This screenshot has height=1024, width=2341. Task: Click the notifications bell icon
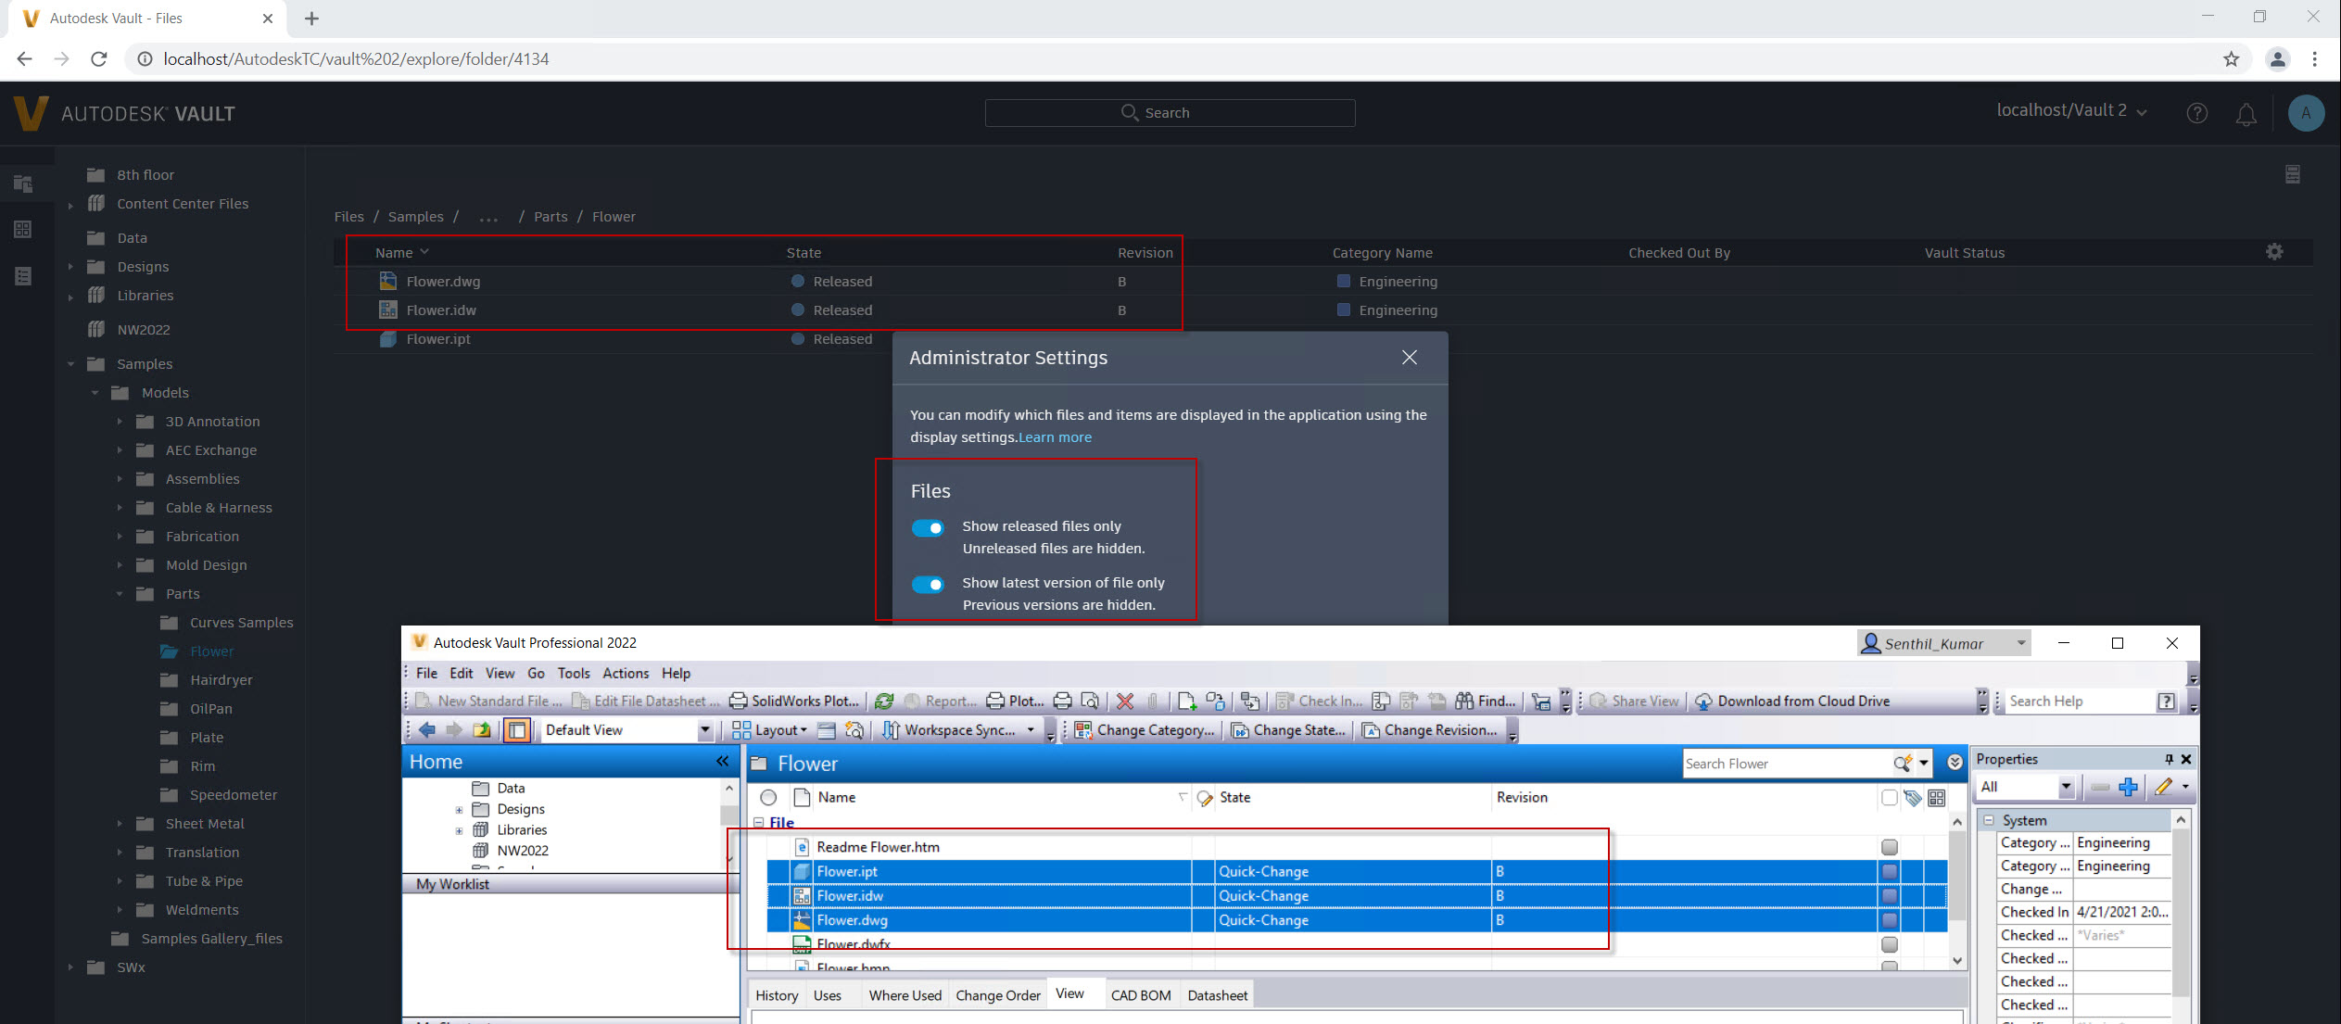click(x=2246, y=114)
